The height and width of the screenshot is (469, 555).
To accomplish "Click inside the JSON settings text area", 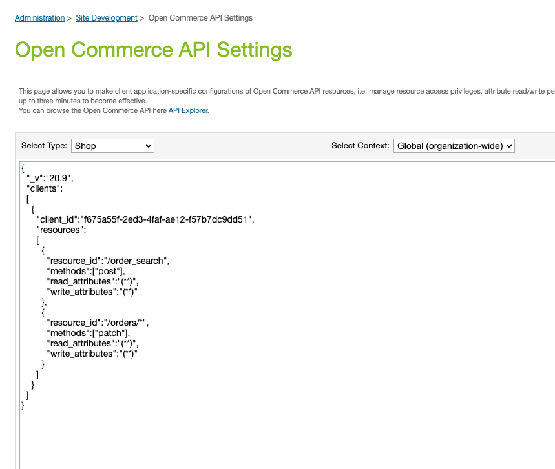I will click(288, 315).
